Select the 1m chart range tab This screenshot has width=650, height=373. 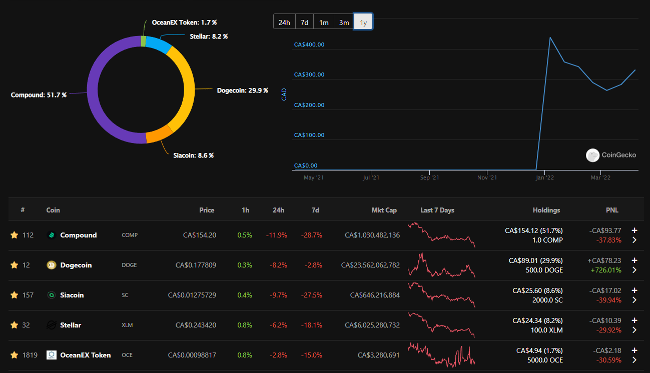(x=324, y=22)
